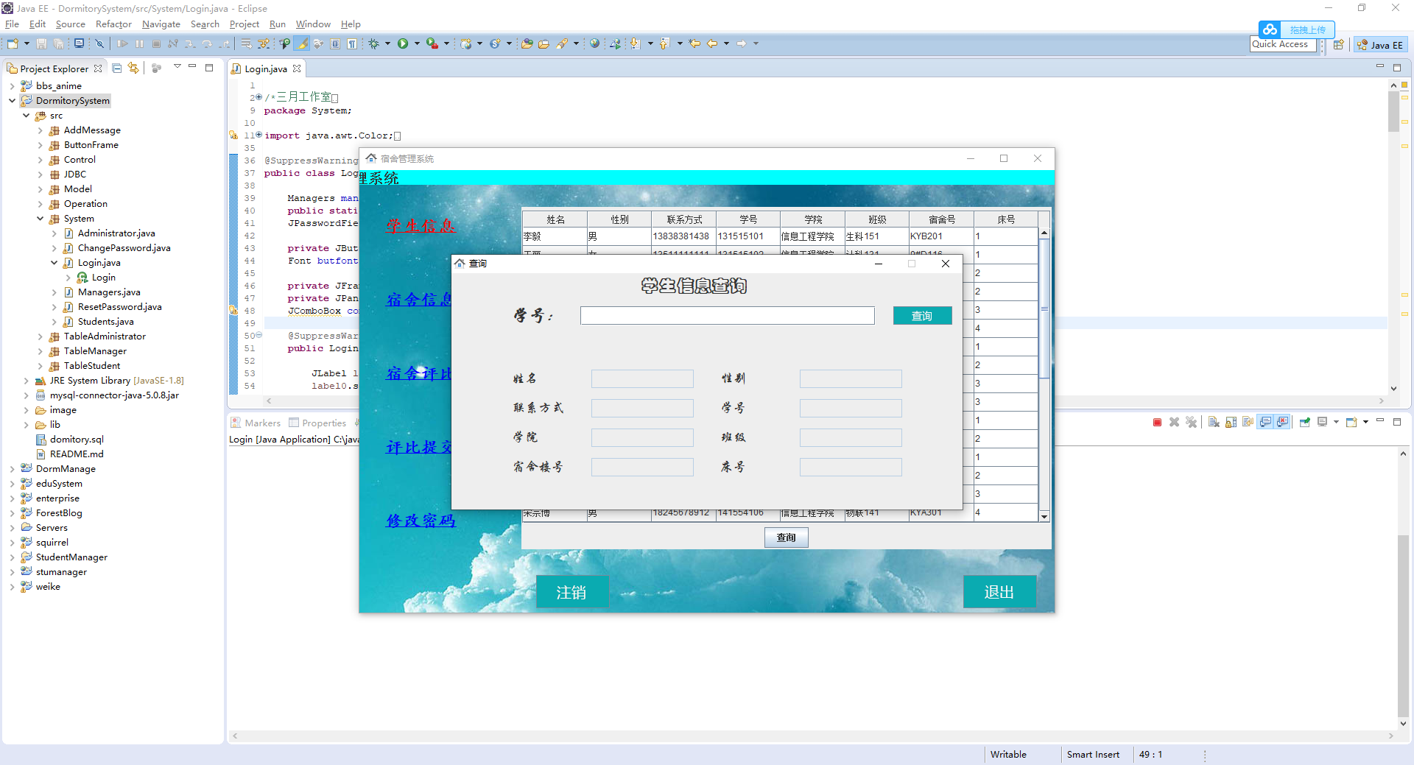This screenshot has width=1414, height=765.
Task: Click the cloud upload icon at top right
Action: [x=1270, y=29]
